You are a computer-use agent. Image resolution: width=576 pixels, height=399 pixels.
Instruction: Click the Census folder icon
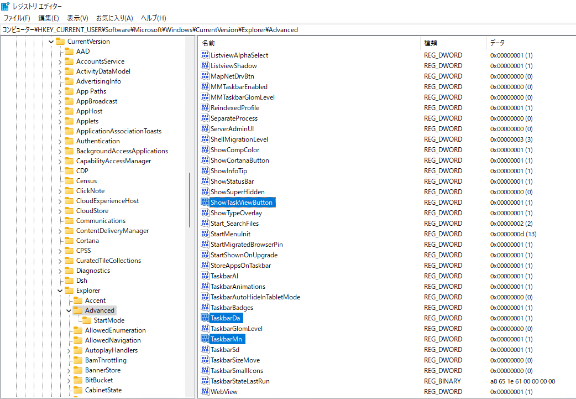(69, 180)
